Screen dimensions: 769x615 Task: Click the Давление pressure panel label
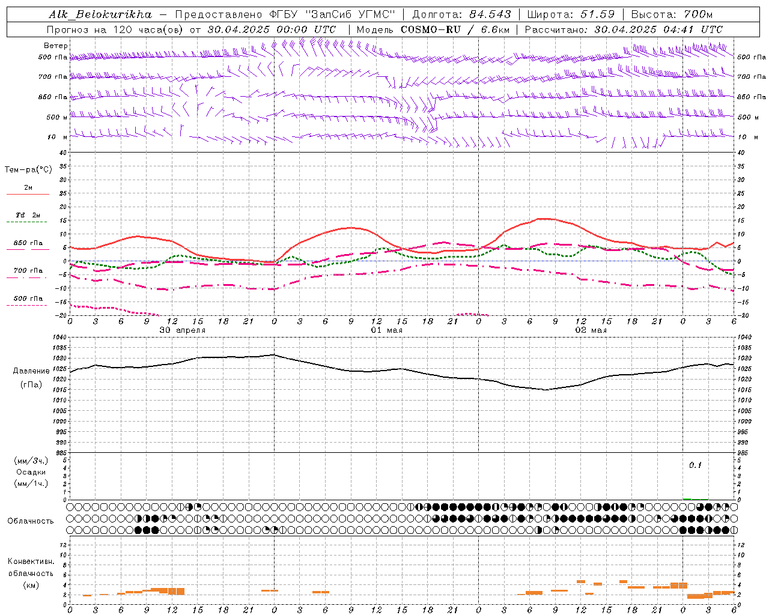pyautogui.click(x=31, y=371)
